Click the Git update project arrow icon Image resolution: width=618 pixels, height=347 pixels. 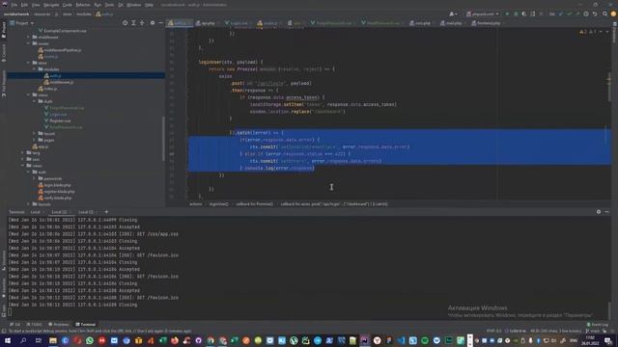click(560, 13)
